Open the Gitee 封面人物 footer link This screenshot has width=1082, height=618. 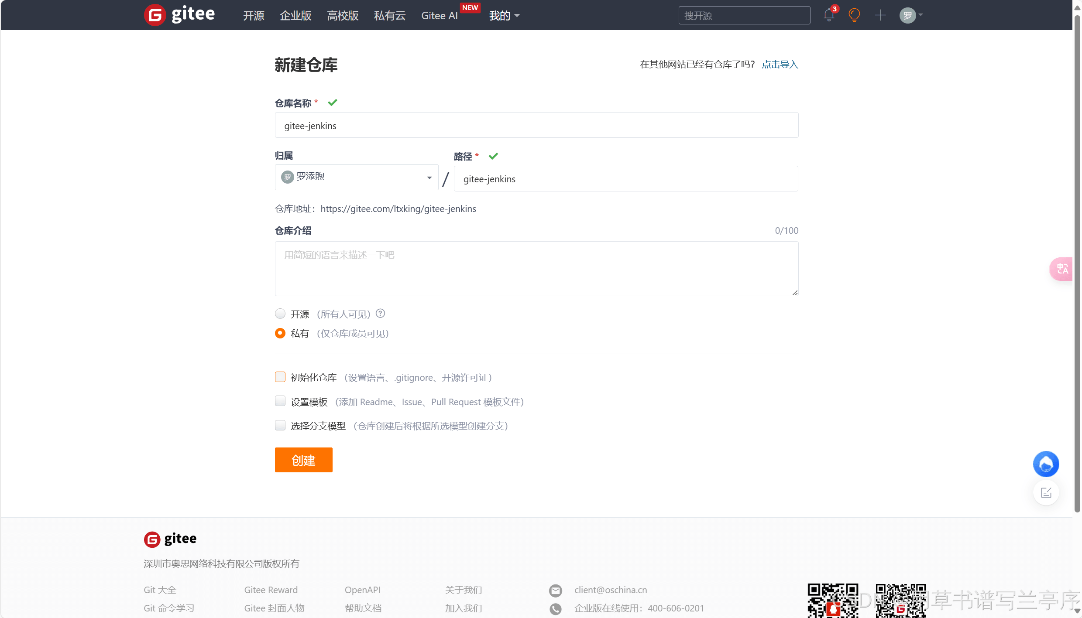(275, 608)
